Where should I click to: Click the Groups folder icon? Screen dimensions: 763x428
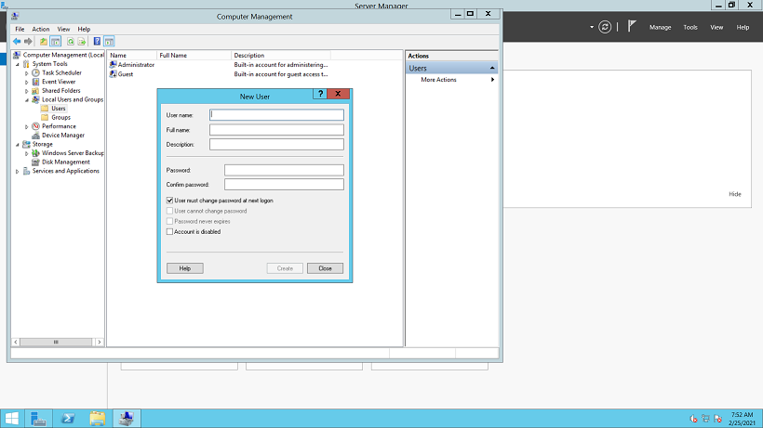45,117
